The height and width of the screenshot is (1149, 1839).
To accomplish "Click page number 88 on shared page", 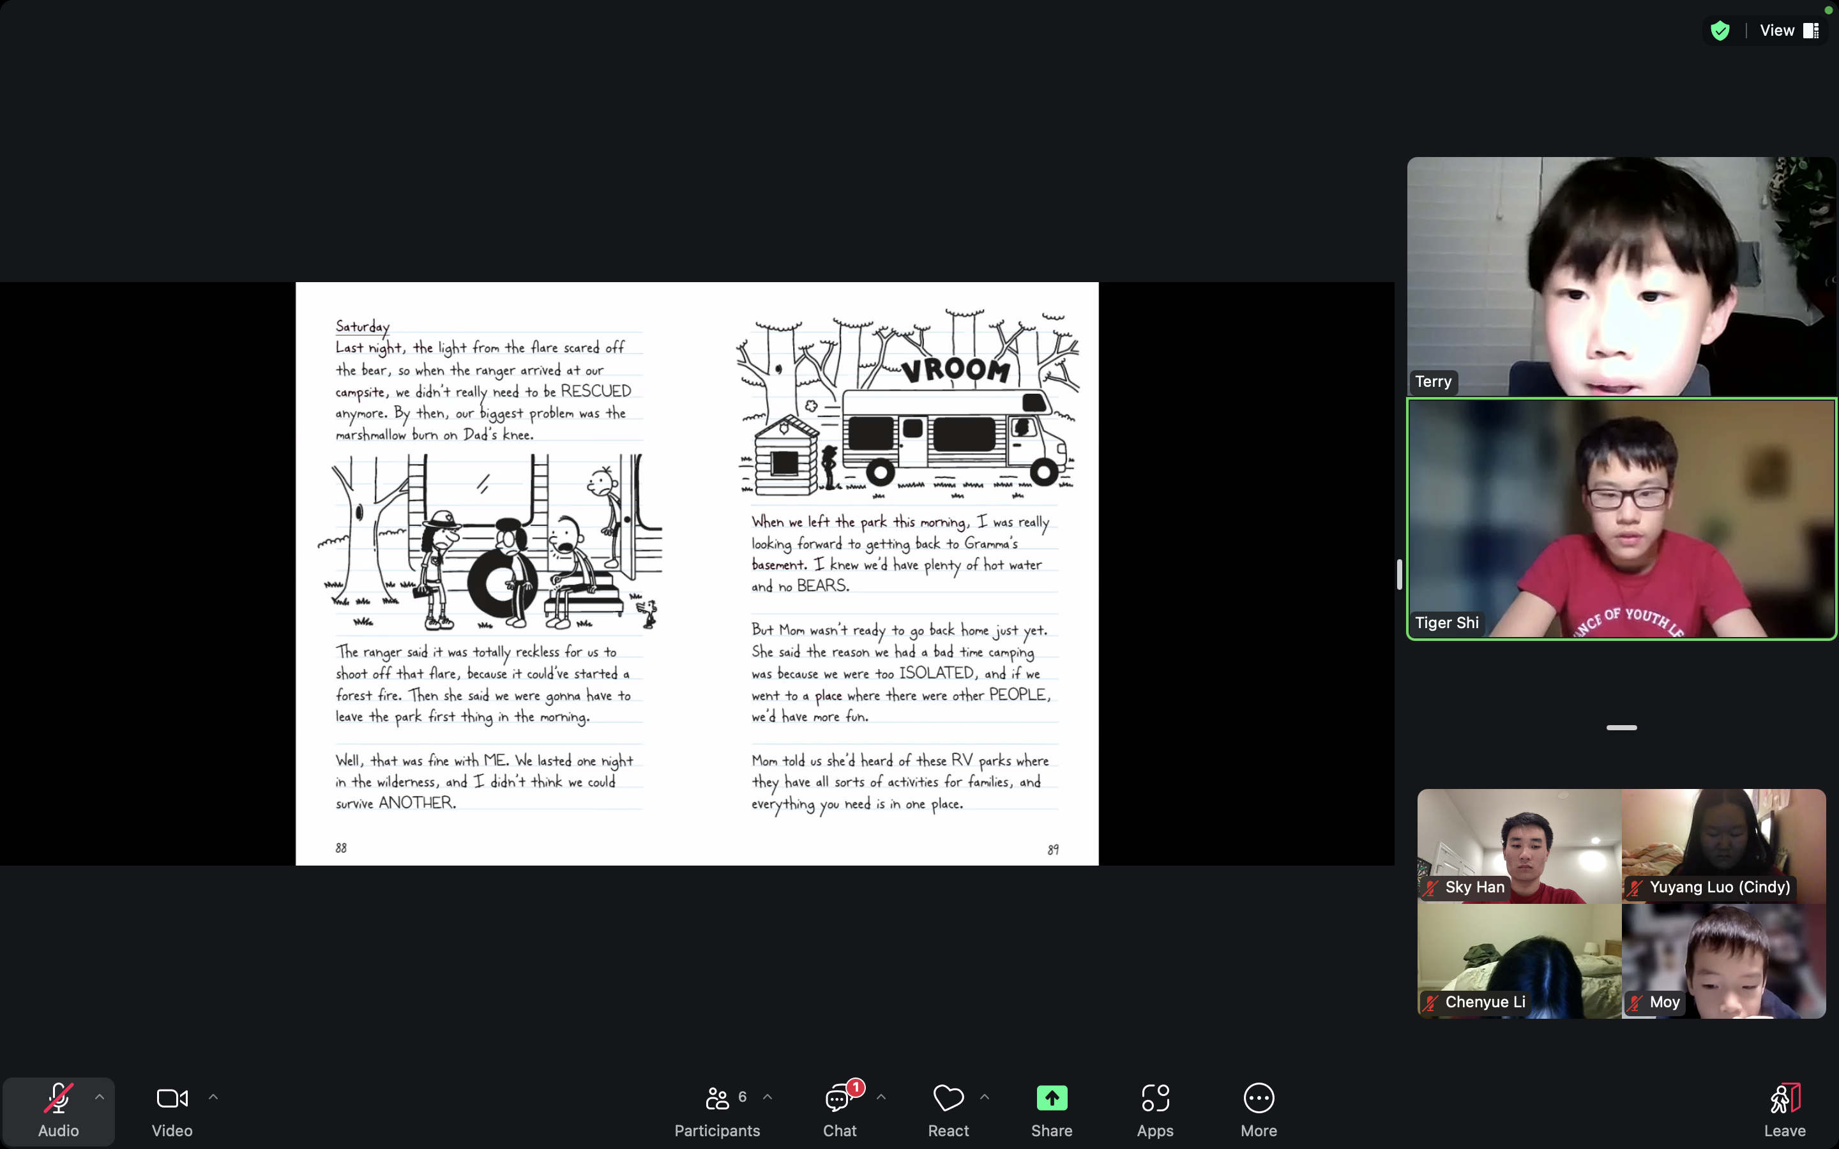I will pos(341,848).
